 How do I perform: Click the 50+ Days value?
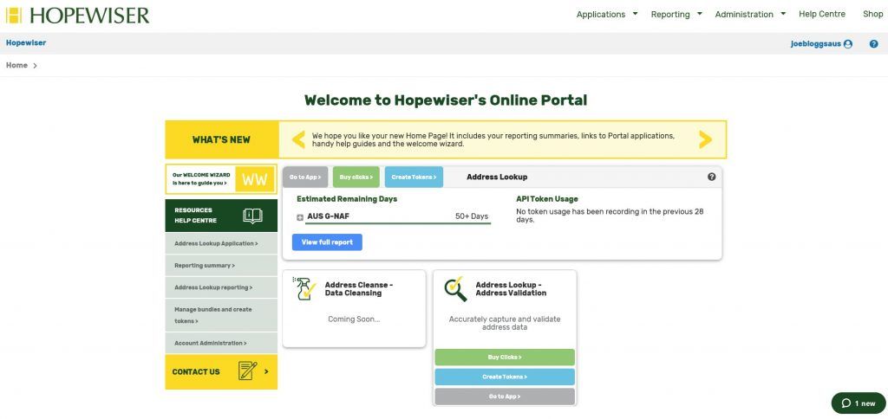(471, 216)
